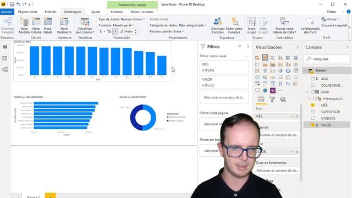The width and height of the screenshot is (352, 198).
Task: Click Gerenciar Funções in Segurança group
Action: tap(218, 26)
